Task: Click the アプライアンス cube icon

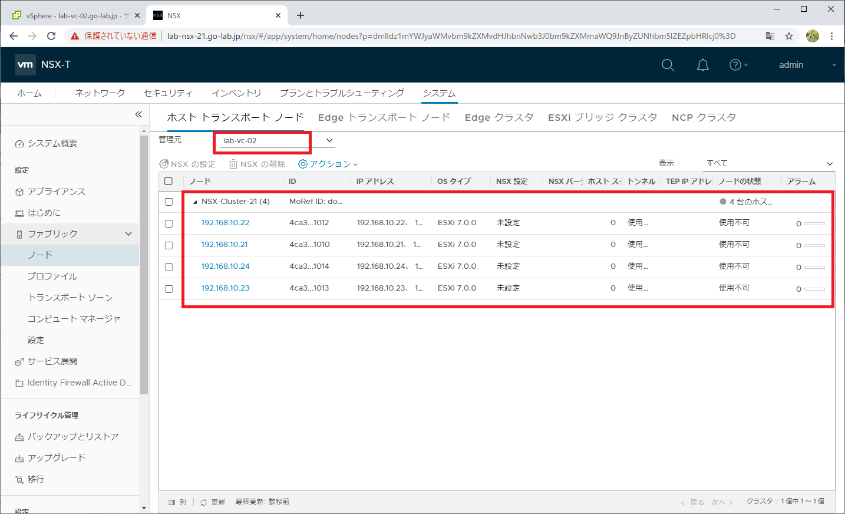Action: coord(19,192)
